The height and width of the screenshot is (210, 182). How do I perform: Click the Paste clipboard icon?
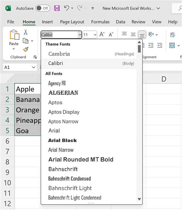pyautogui.click(x=14, y=35)
